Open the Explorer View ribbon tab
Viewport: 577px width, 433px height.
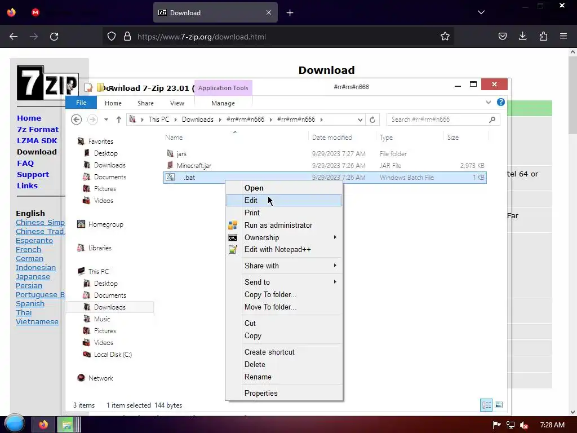pyautogui.click(x=177, y=103)
